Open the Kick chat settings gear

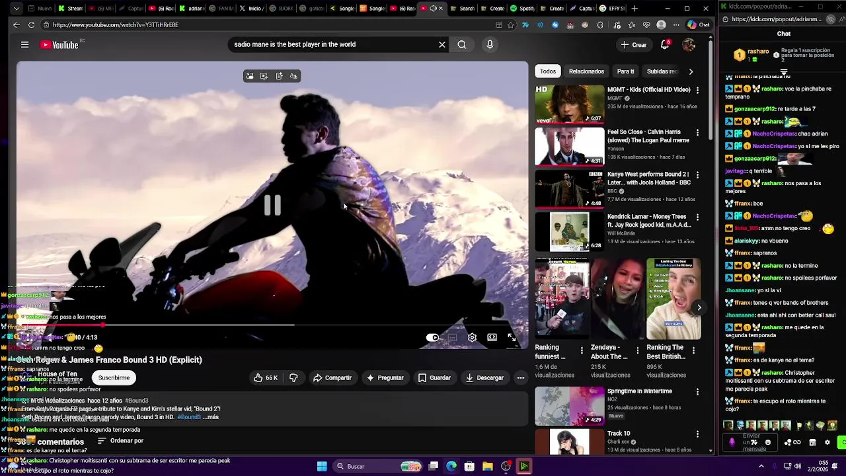(827, 442)
